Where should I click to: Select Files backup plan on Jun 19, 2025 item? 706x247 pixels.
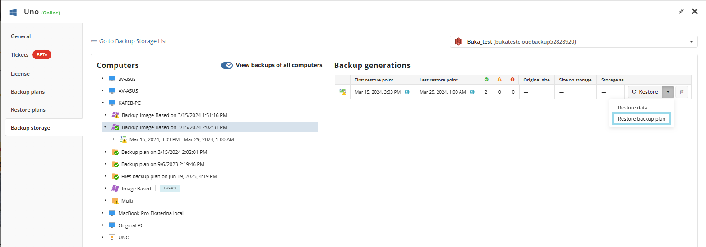(x=169, y=176)
